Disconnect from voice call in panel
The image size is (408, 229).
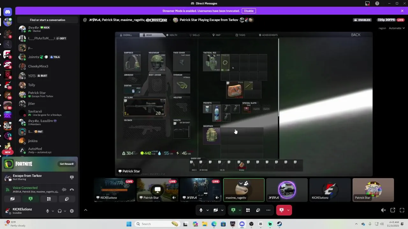point(72,190)
